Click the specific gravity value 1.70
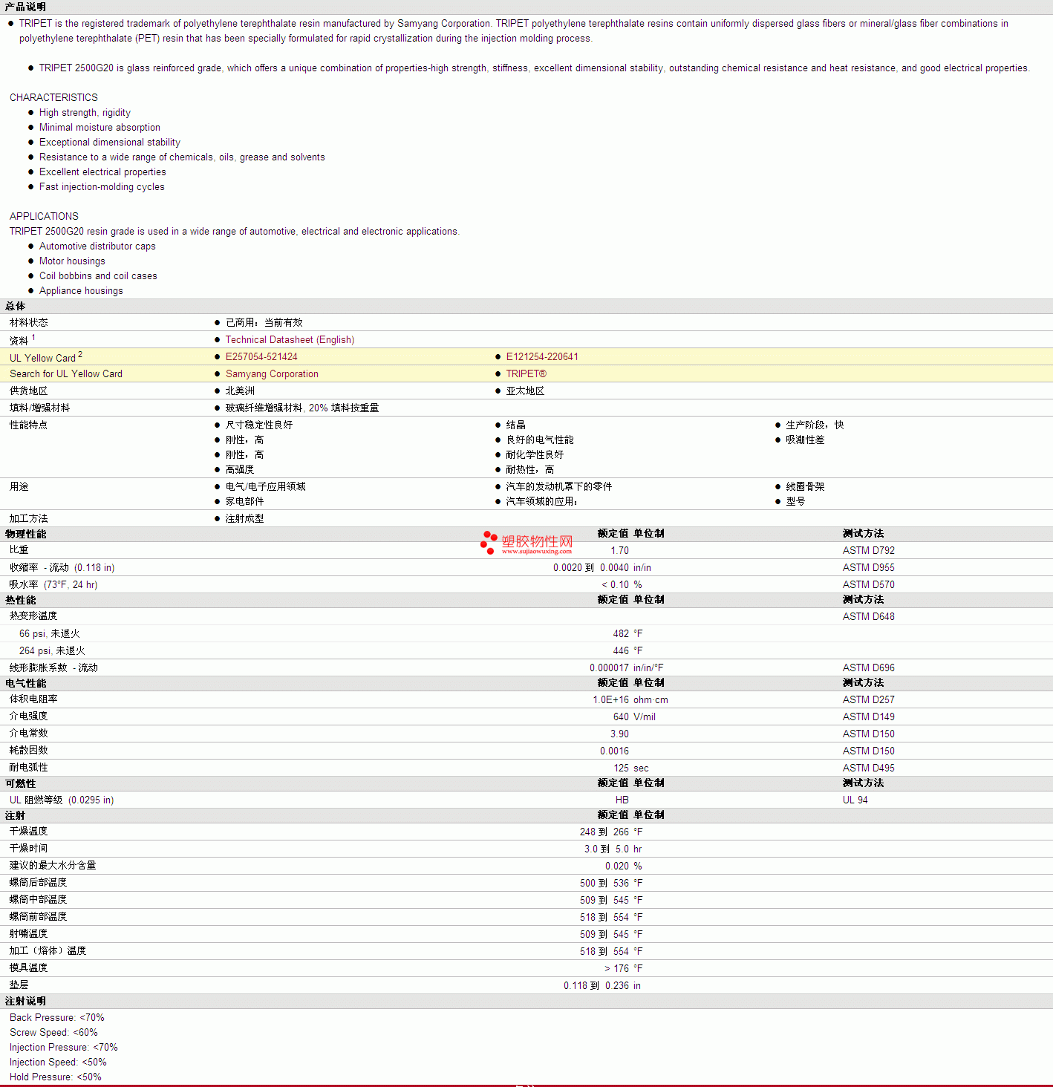This screenshot has width=1053, height=1087. tap(619, 551)
